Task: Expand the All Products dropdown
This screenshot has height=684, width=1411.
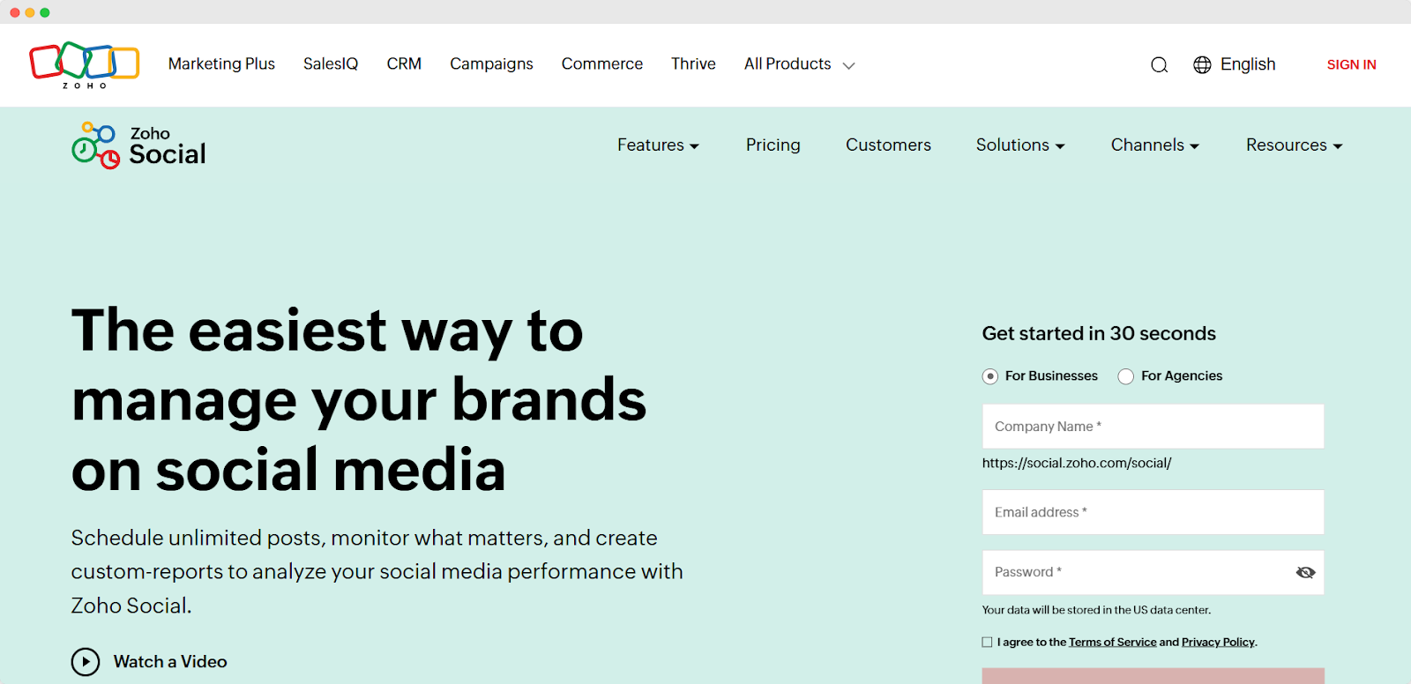Action: click(x=799, y=64)
